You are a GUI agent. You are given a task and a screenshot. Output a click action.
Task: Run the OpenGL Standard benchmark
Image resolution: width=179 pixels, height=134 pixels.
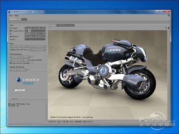(18, 70)
